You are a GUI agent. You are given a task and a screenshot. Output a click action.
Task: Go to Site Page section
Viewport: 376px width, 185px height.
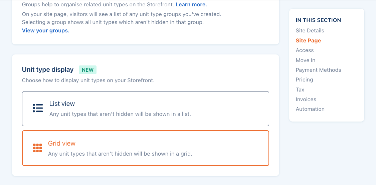tap(308, 40)
